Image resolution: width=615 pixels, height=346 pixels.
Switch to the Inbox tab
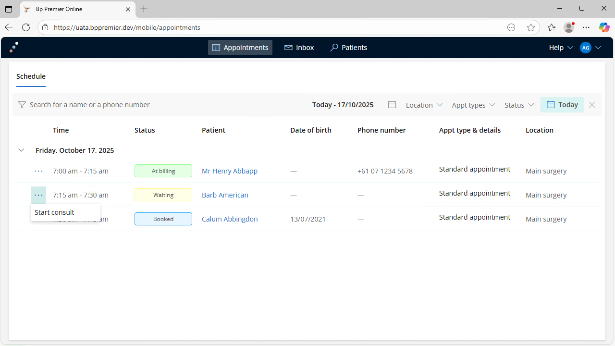point(299,48)
